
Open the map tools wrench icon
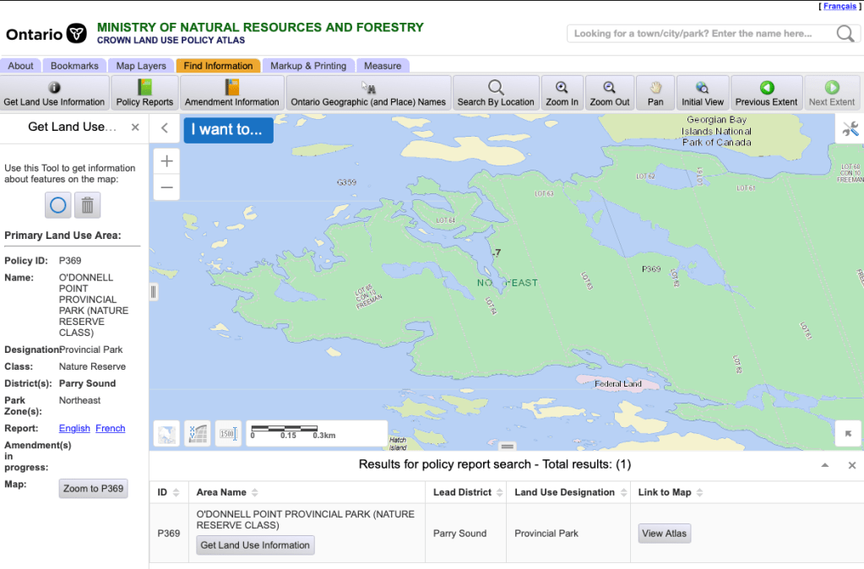point(850,129)
